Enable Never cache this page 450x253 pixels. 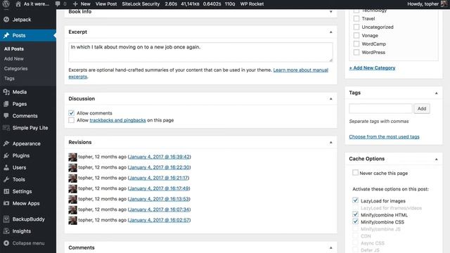point(355,173)
